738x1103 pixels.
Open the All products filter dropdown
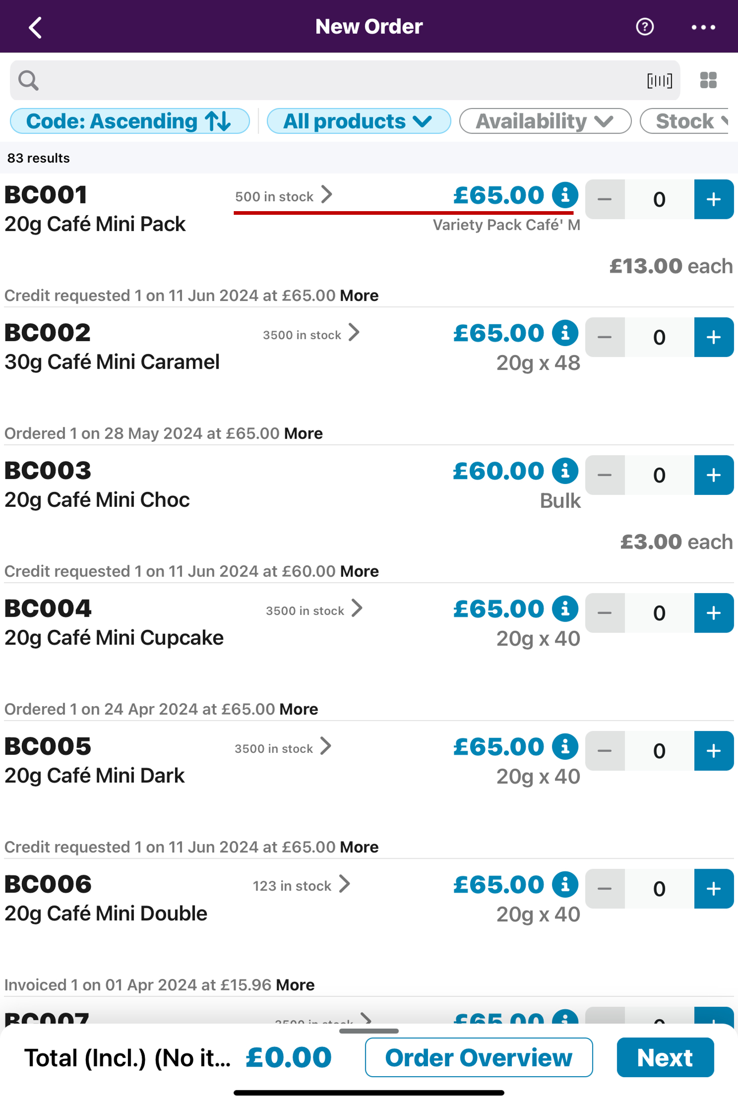(x=358, y=121)
